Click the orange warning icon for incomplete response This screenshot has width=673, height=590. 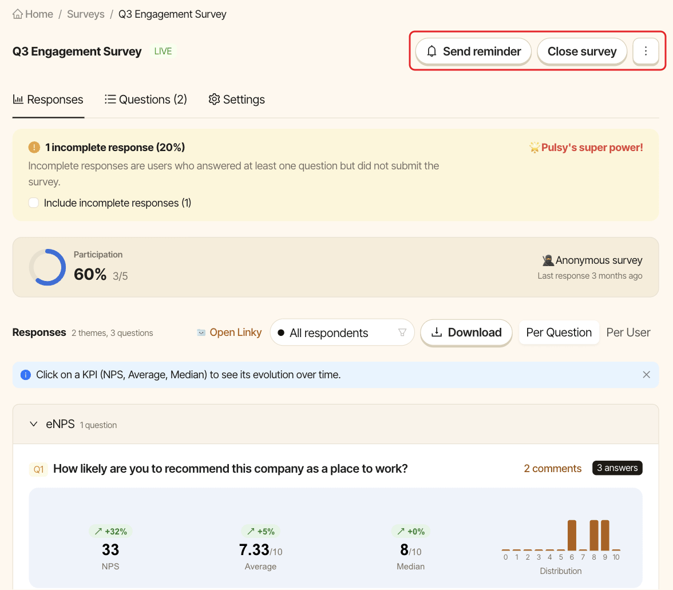coord(34,148)
